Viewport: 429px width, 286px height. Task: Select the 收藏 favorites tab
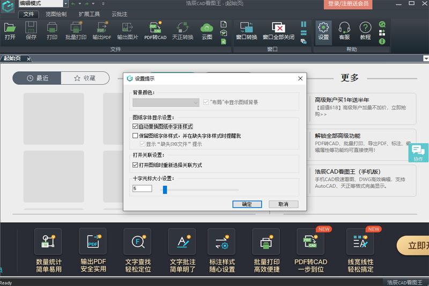pyautogui.click(x=85, y=78)
